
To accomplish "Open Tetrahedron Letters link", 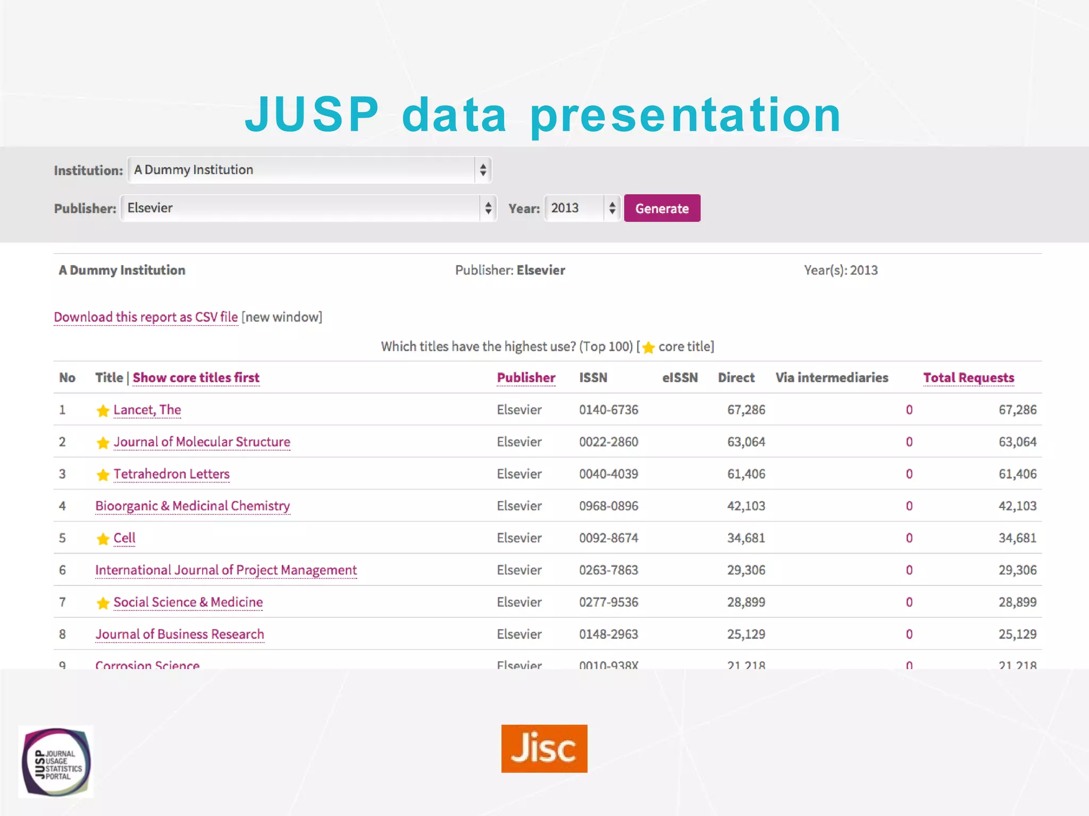I will (x=172, y=474).
